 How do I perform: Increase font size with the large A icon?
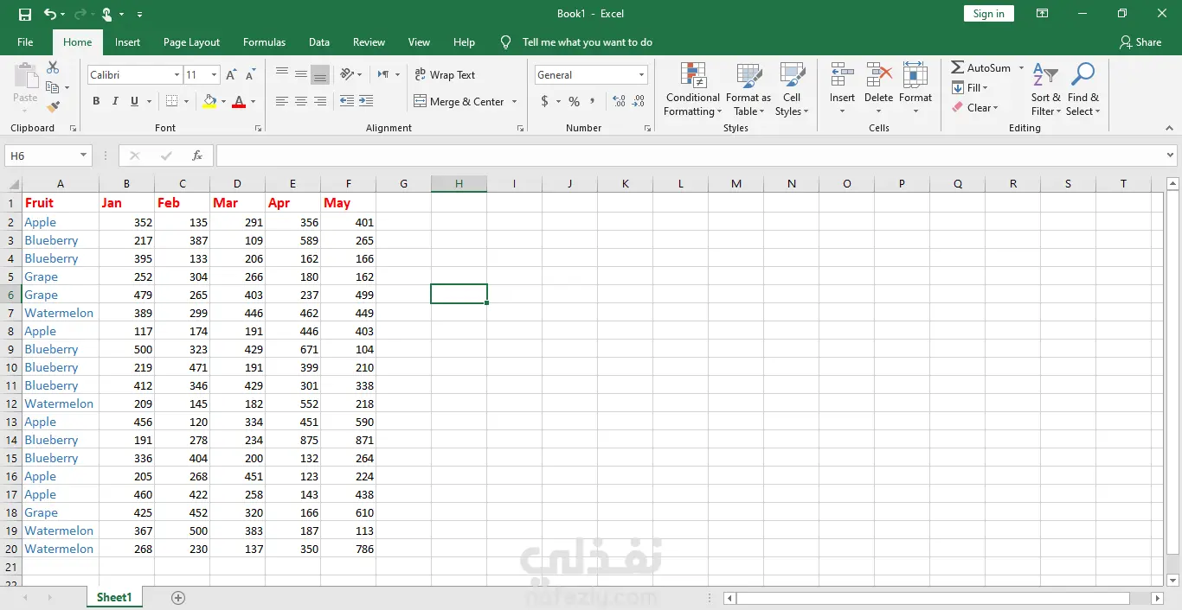[231, 75]
